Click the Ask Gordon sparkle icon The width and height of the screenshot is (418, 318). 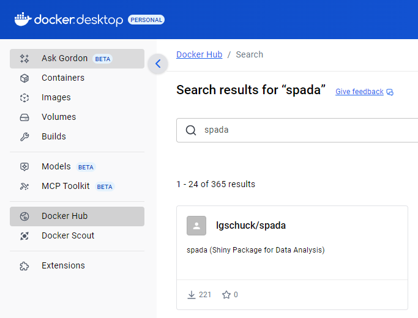[x=24, y=59]
